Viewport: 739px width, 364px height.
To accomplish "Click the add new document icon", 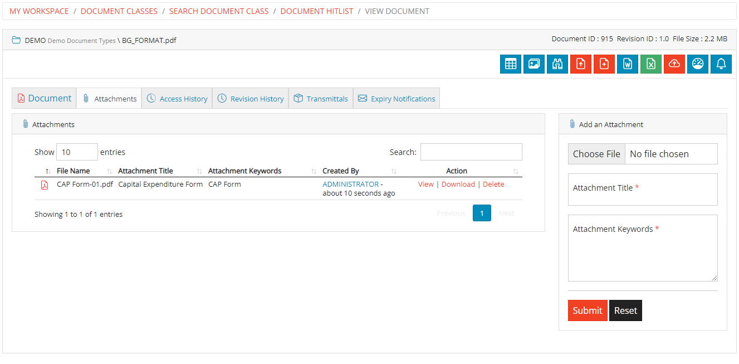I will pos(604,64).
